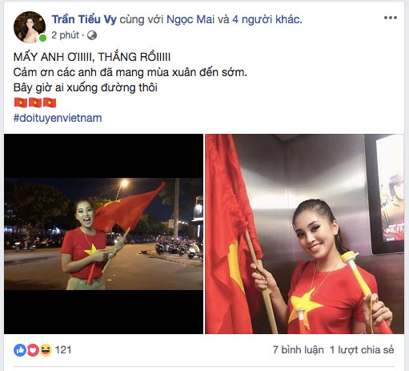Screen dimensions: 409x371
Task: Click the green online status dot
Action: point(42,38)
